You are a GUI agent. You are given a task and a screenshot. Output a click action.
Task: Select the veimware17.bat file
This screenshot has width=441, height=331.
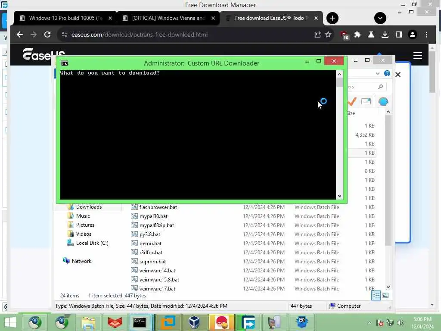point(157,288)
